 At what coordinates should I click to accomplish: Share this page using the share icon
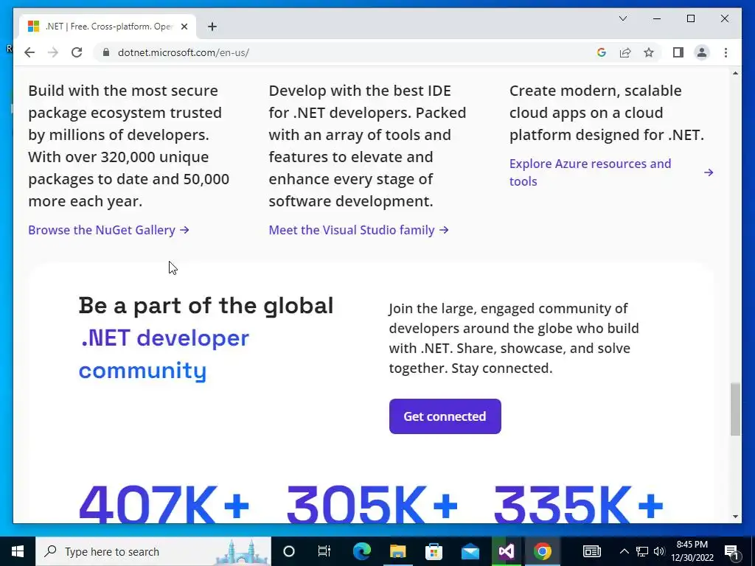click(625, 52)
